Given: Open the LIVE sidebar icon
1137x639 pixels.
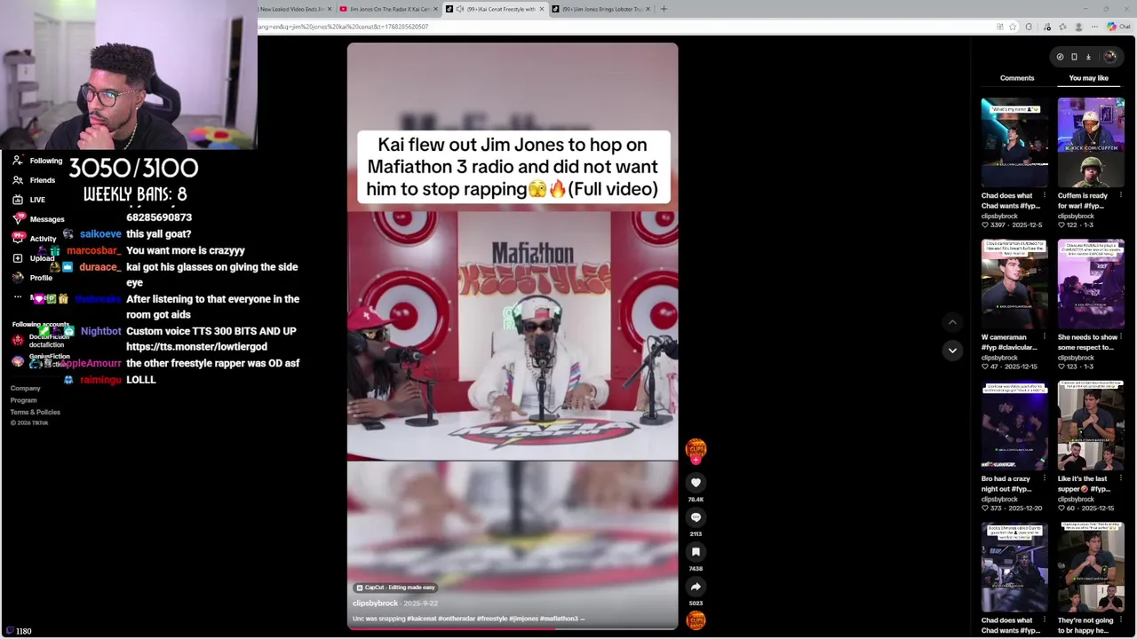Looking at the screenshot, I should click(18, 200).
